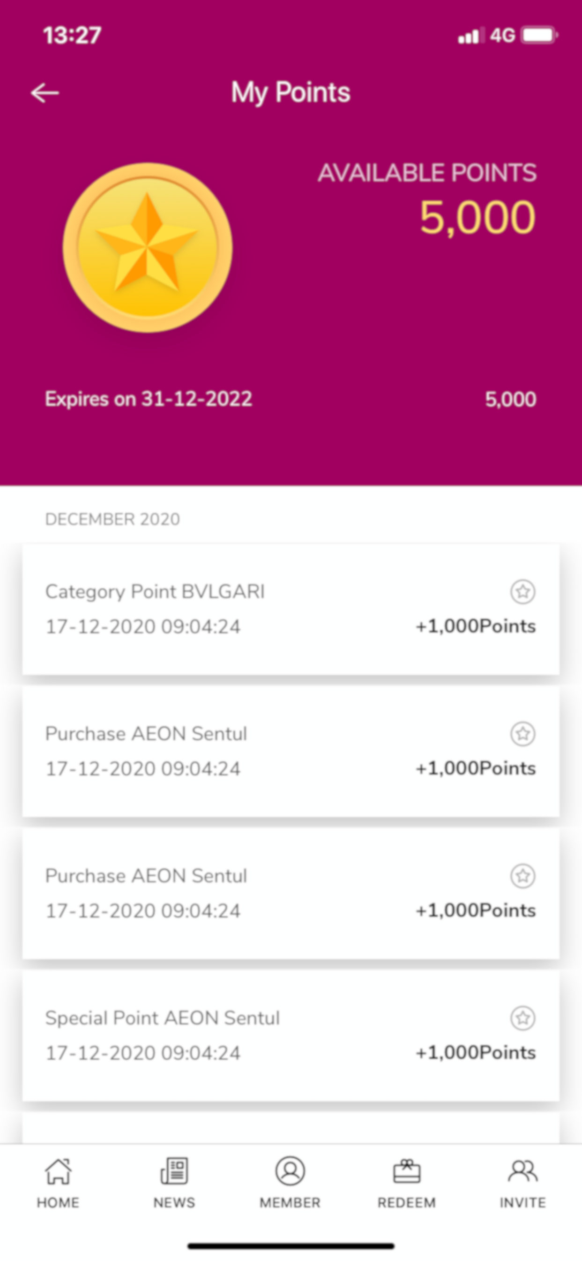Tap star icon on Category Point BVLGARI
The image size is (582, 1261).
pyautogui.click(x=523, y=592)
